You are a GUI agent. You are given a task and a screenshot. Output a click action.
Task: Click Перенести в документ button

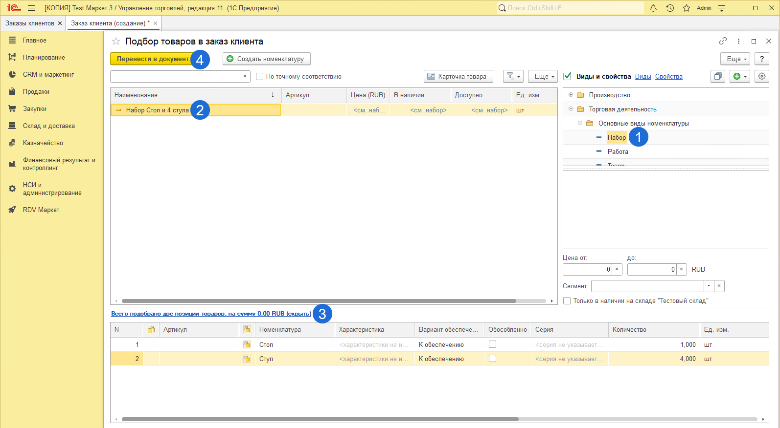tap(152, 59)
